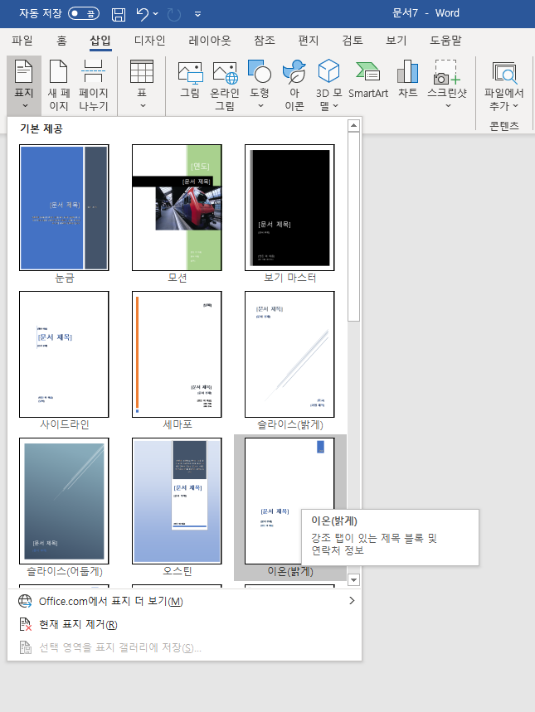Expand the 도형 dropdown chevron
535x712 pixels.
tap(260, 106)
